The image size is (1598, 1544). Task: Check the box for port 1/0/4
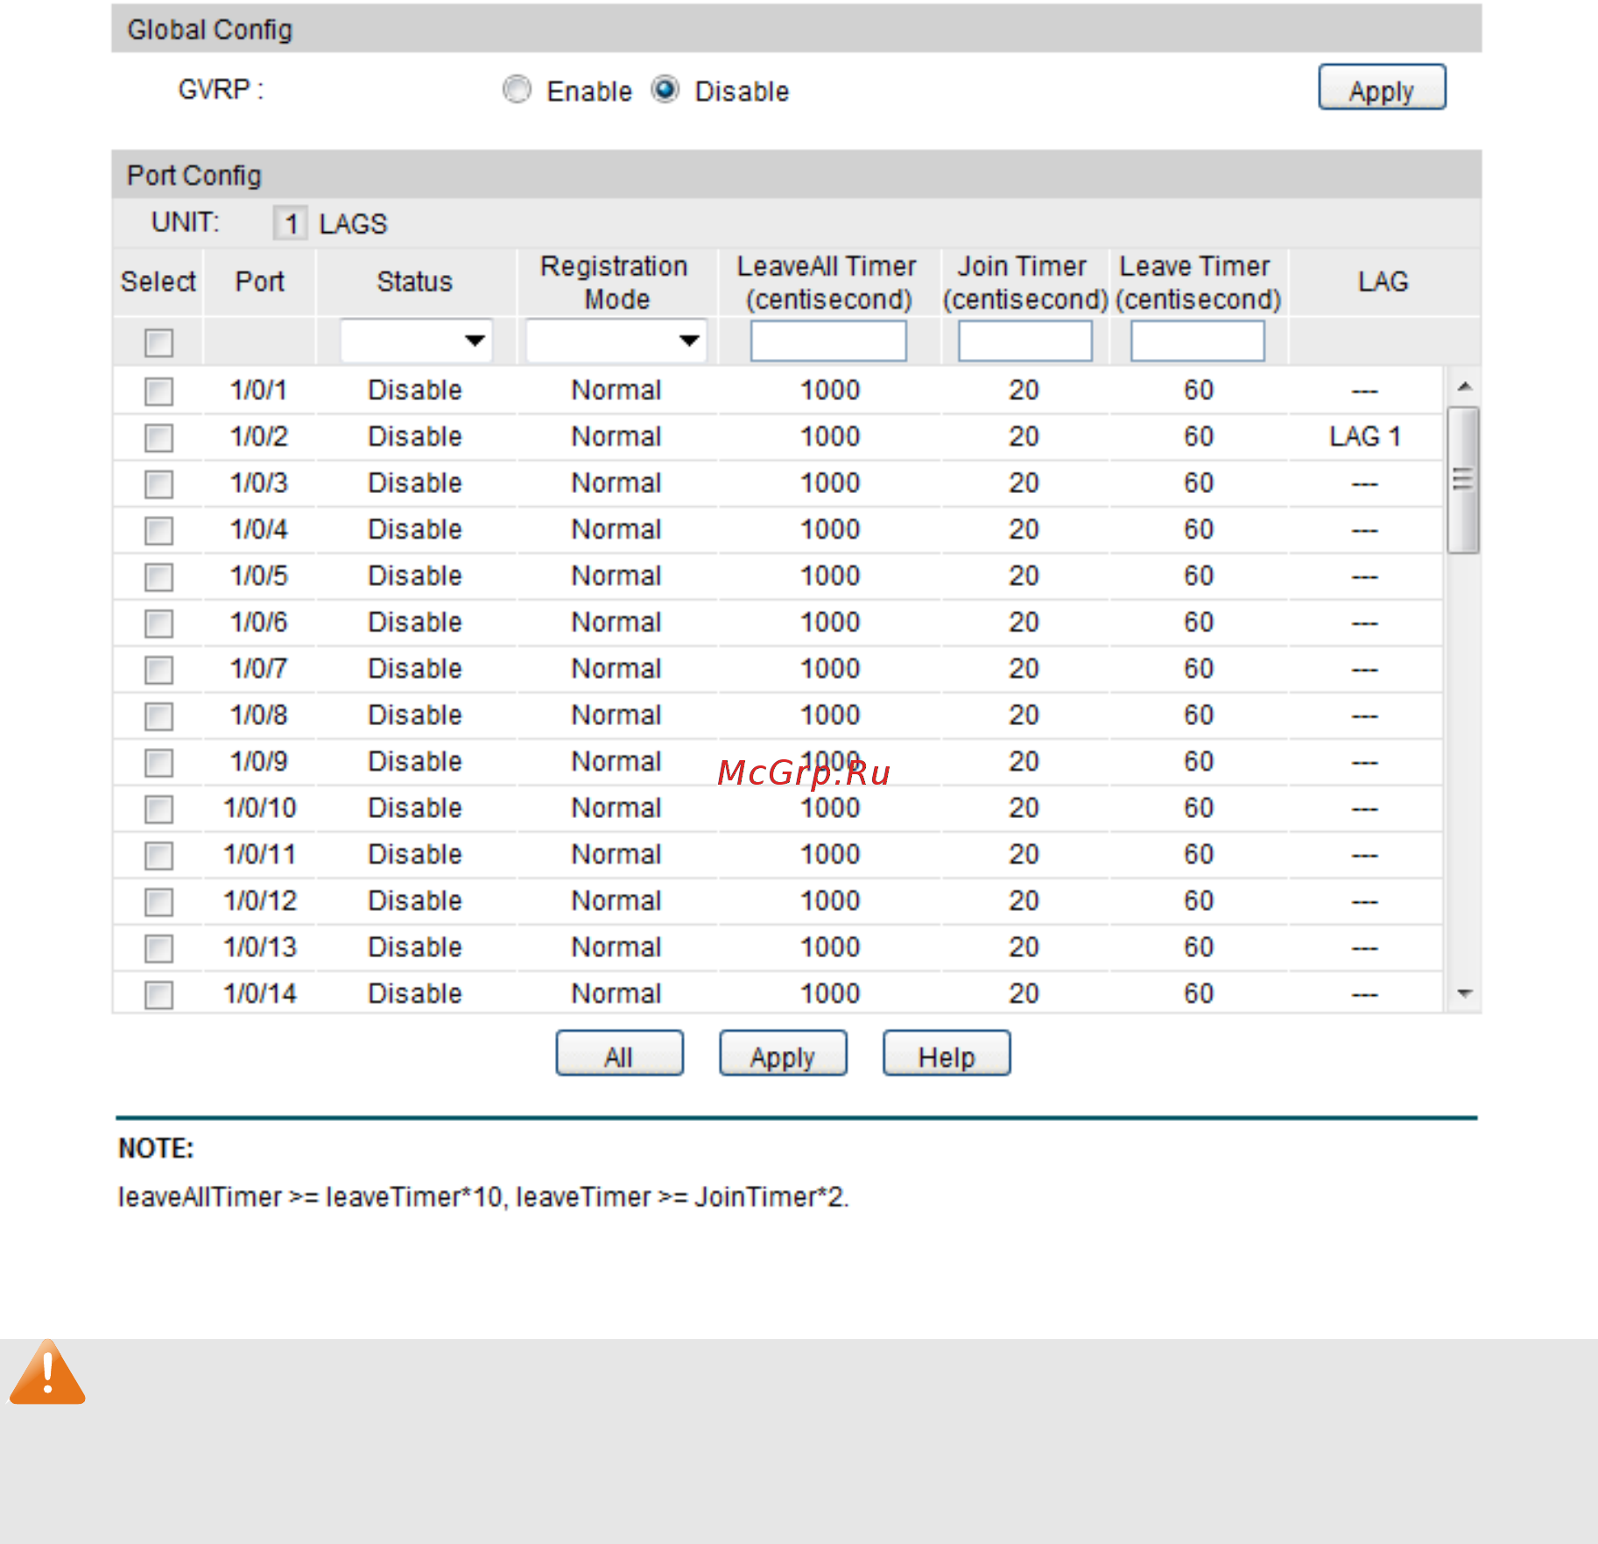158,530
